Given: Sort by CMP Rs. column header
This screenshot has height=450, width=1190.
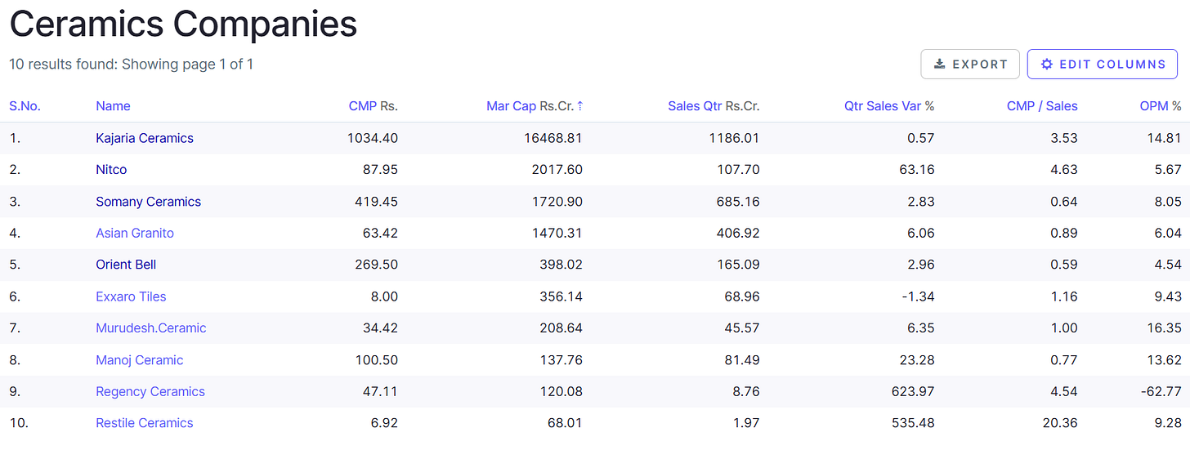Looking at the screenshot, I should coord(373,106).
